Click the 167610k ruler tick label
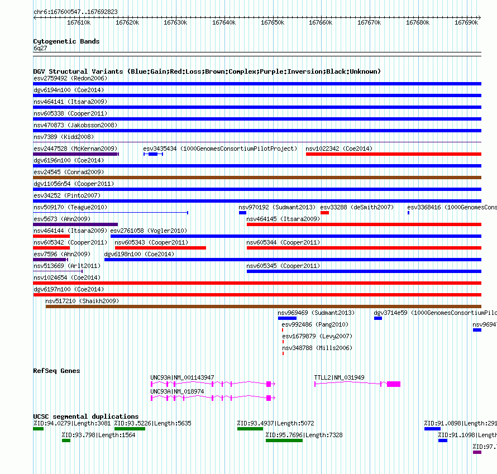Image resolution: width=497 pixels, height=474 pixels. pyautogui.click(x=79, y=22)
